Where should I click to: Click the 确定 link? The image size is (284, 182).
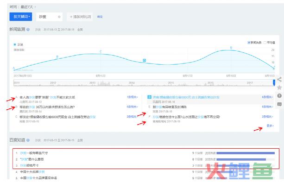click(100, 17)
